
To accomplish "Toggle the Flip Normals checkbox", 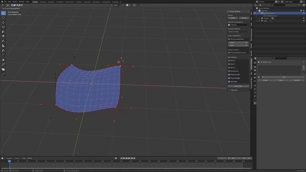I will click(229, 71).
